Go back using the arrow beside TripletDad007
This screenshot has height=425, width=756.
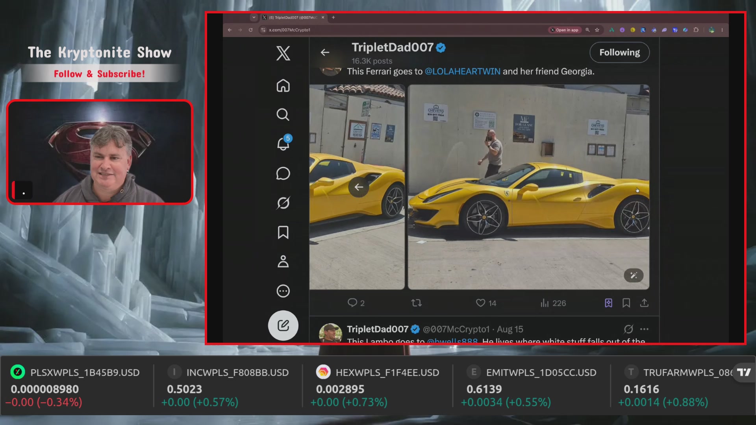[x=325, y=52]
